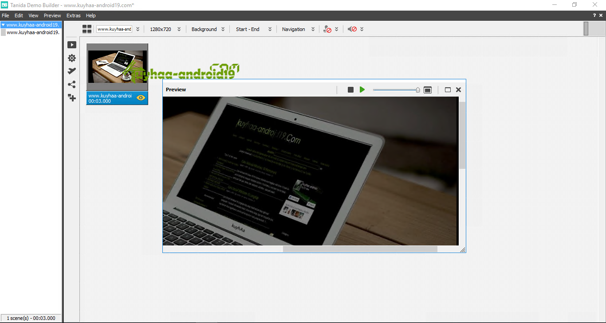Click the muted speaker icon in toolbar

352,29
